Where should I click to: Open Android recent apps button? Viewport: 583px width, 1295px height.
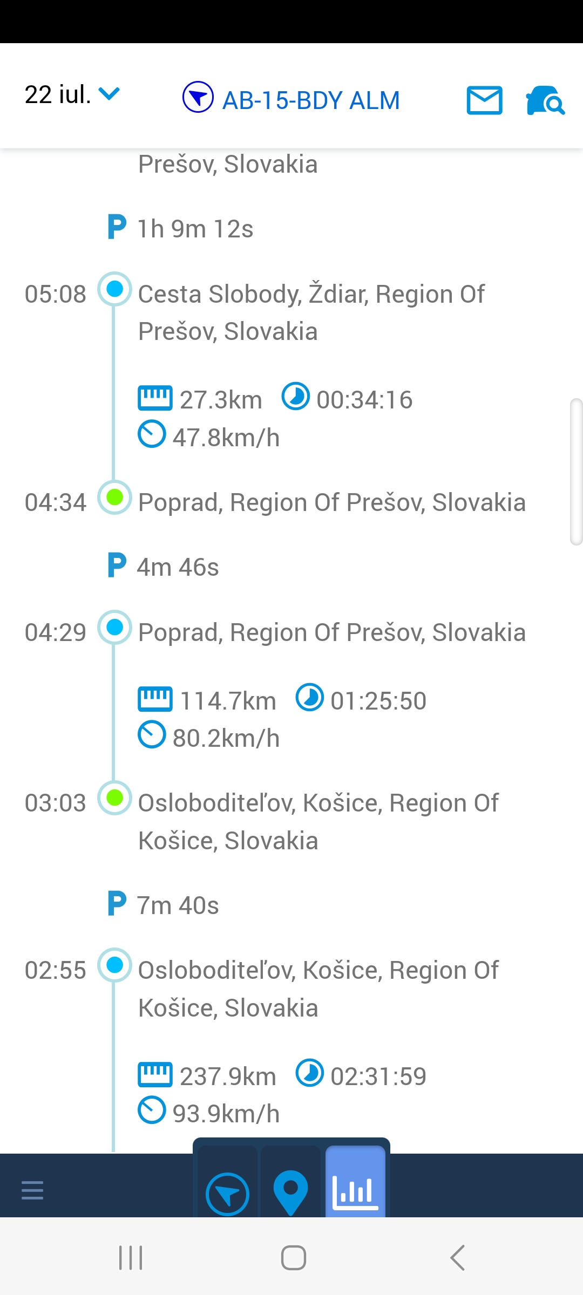click(x=131, y=1258)
